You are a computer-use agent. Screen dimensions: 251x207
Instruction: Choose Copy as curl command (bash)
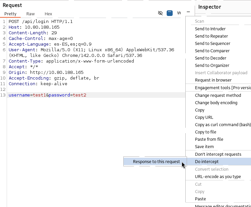click(x=223, y=125)
